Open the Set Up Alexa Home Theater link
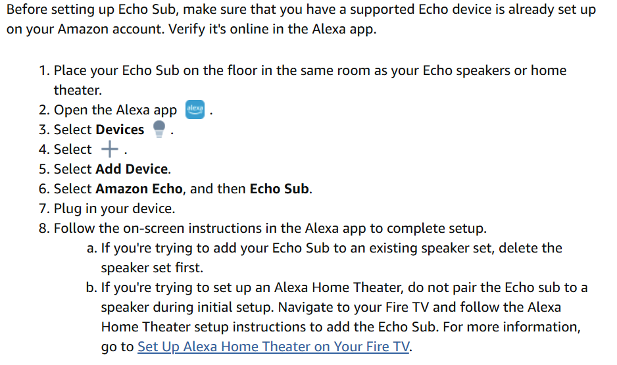Viewport: 617px width, 365px height. [273, 347]
